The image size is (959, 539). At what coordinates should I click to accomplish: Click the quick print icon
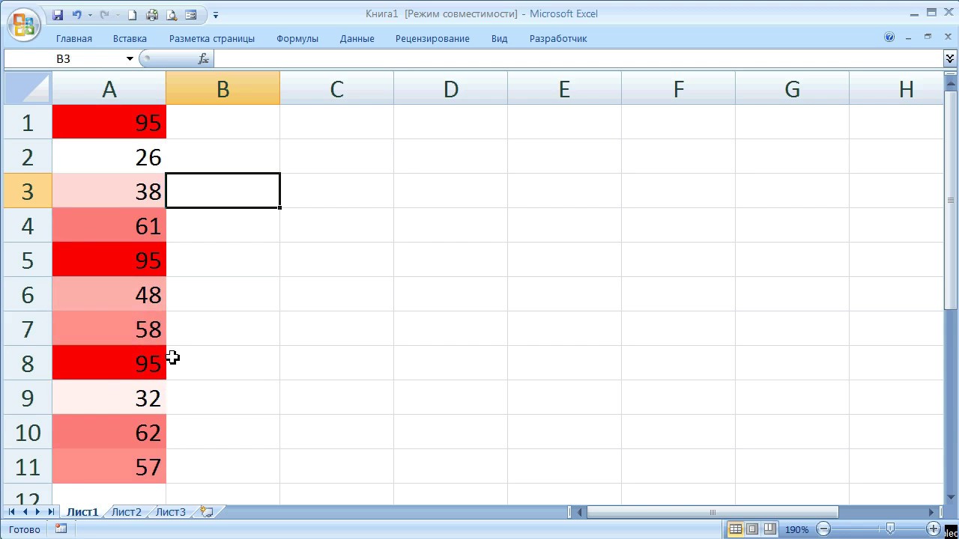tap(152, 14)
